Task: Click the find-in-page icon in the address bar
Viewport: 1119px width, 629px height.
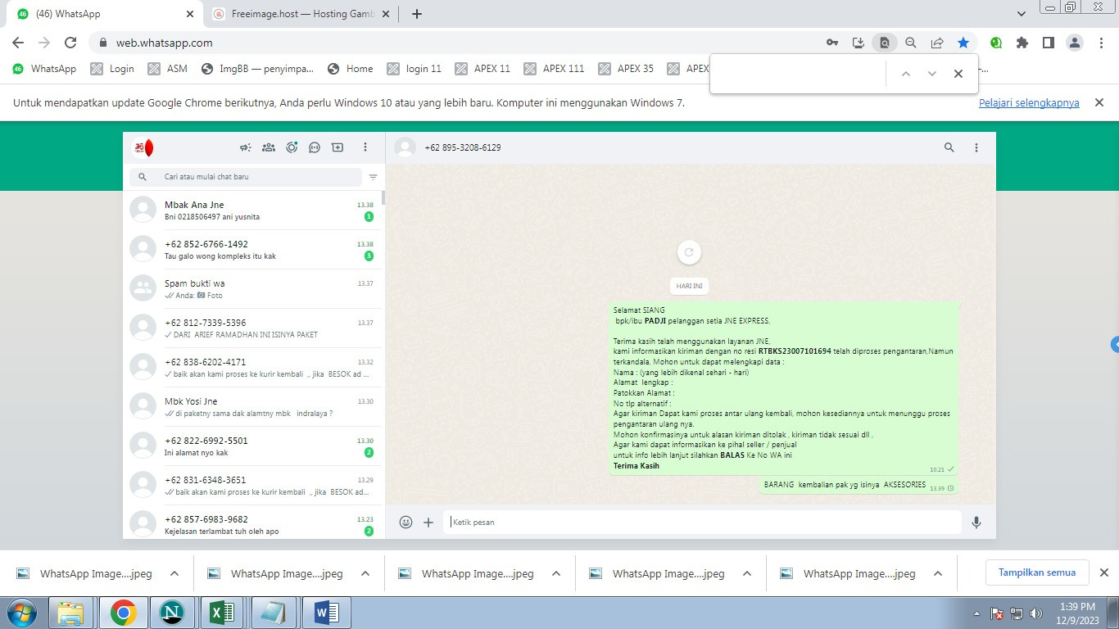Action: tap(885, 43)
